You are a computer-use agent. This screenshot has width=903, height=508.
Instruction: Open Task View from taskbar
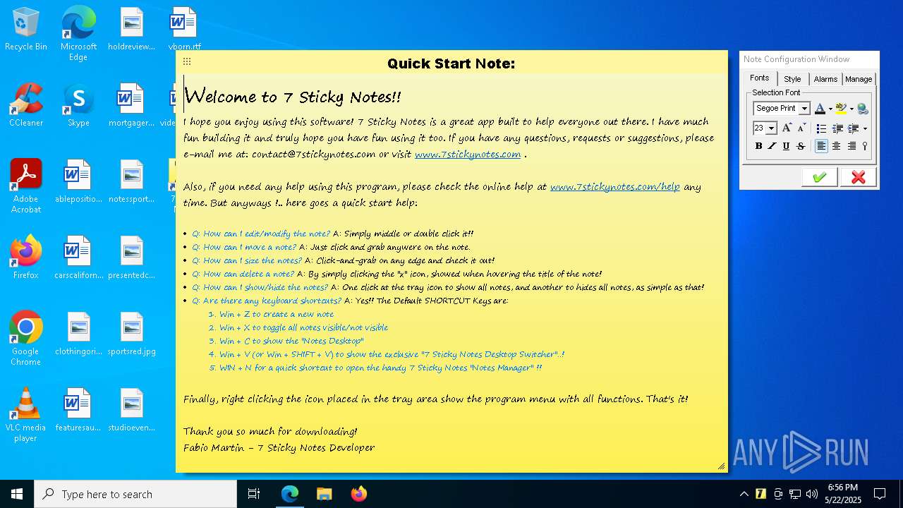coord(254,494)
